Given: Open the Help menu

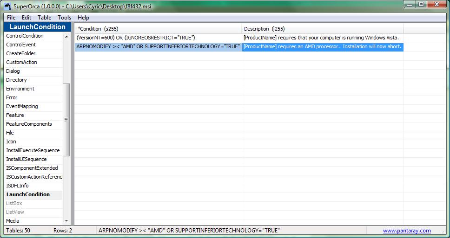Looking at the screenshot, I should (x=84, y=18).
